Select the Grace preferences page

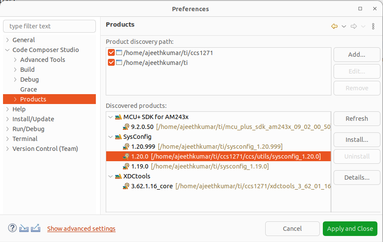click(28, 89)
